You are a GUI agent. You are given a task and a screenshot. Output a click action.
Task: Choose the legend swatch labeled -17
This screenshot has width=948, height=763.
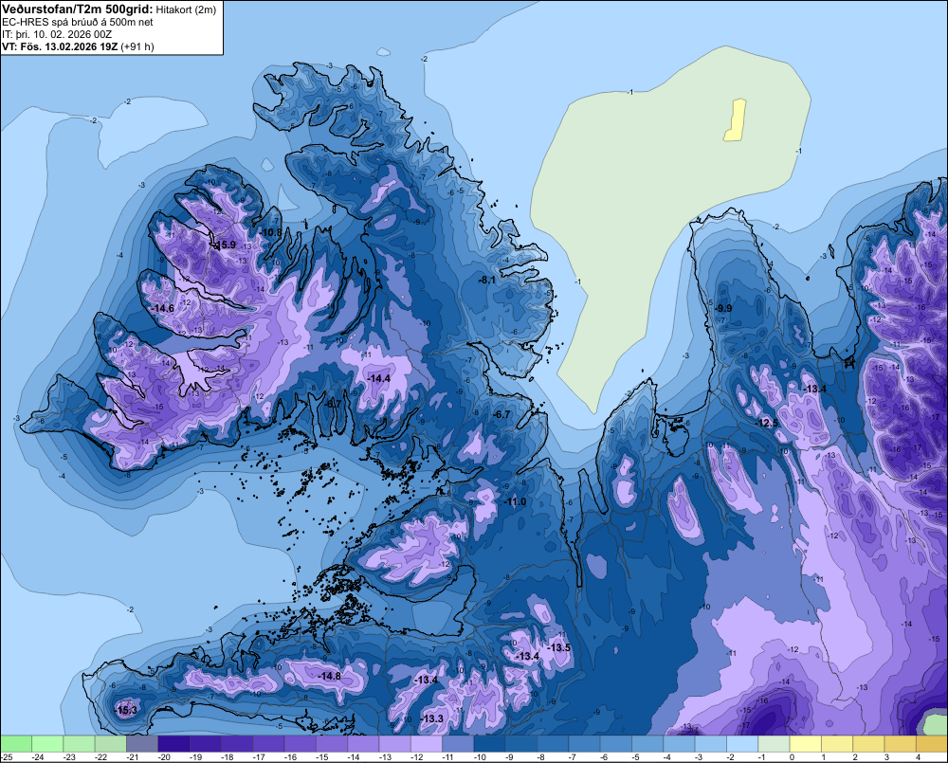[268, 743]
